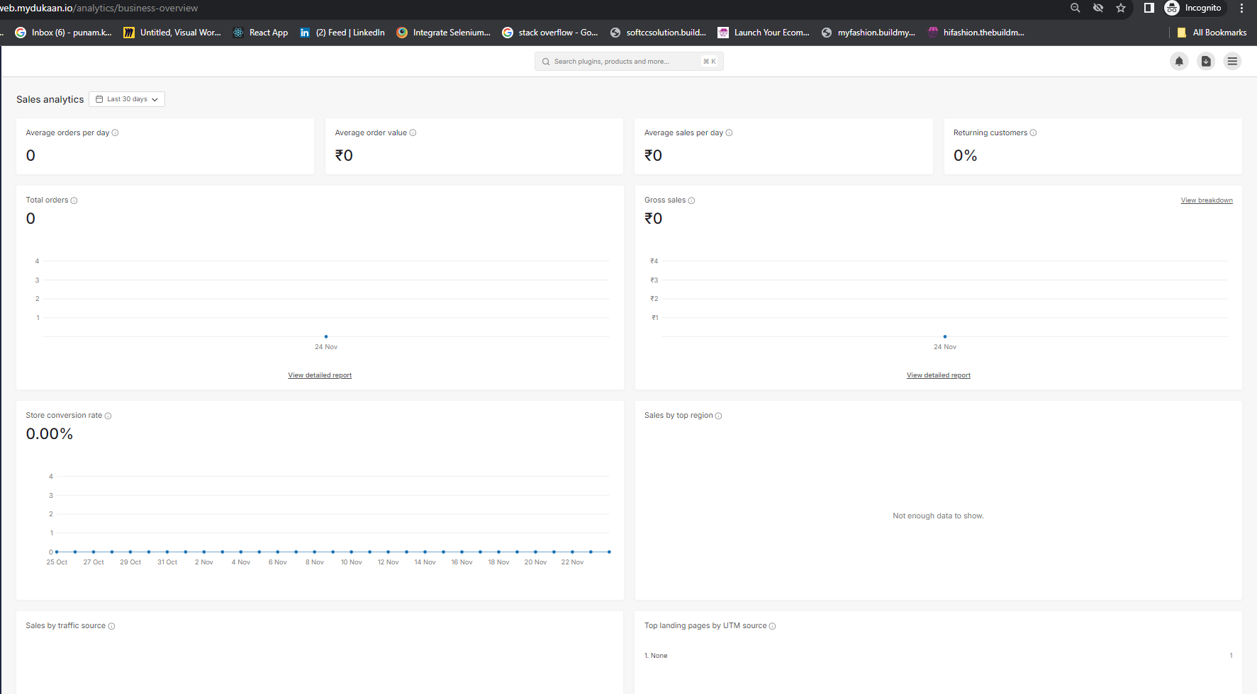Open the Launch Your Ecom... bookmark
Viewport: 1257px width, 694px height.
pos(764,33)
